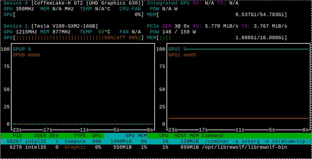Click the GPU MEM column header

tap(136, 136)
